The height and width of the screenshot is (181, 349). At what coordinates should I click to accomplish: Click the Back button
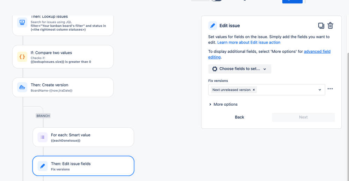click(240, 117)
